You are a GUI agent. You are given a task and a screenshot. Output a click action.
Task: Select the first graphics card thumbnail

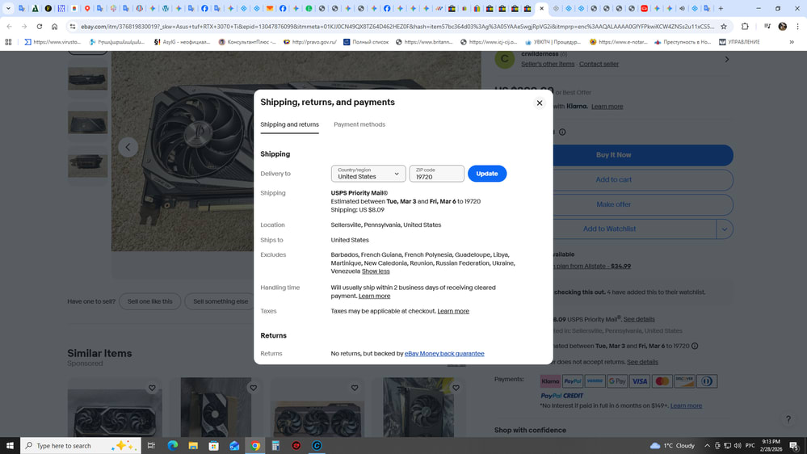click(x=87, y=78)
